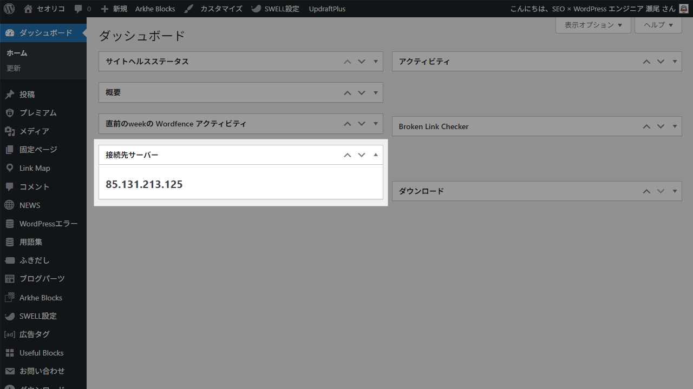The height and width of the screenshot is (389, 693).
Task: Click the user avatar thumbnail top right
Action: (x=683, y=9)
